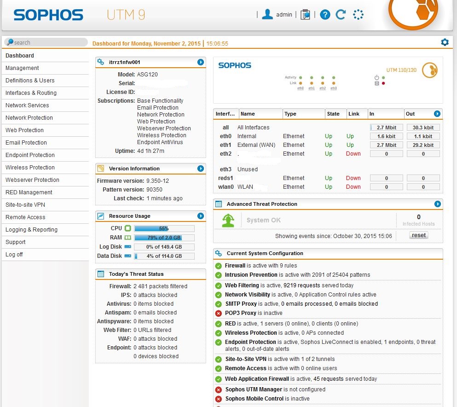Viewport: 457px width, 407px height.
Task: Open dashboard settings gear icon
Action: (x=445, y=42)
